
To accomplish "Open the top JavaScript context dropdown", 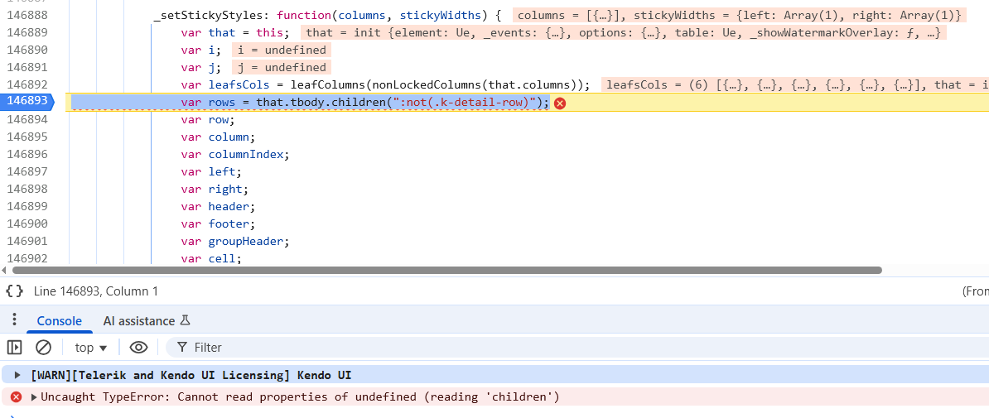I will tap(91, 348).
